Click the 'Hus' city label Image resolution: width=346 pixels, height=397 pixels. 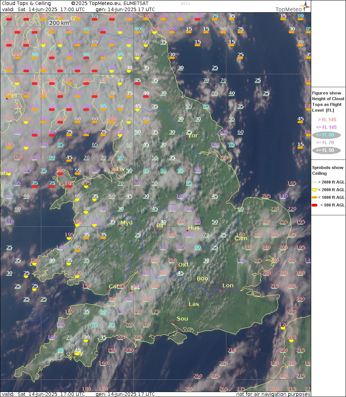[x=193, y=228]
